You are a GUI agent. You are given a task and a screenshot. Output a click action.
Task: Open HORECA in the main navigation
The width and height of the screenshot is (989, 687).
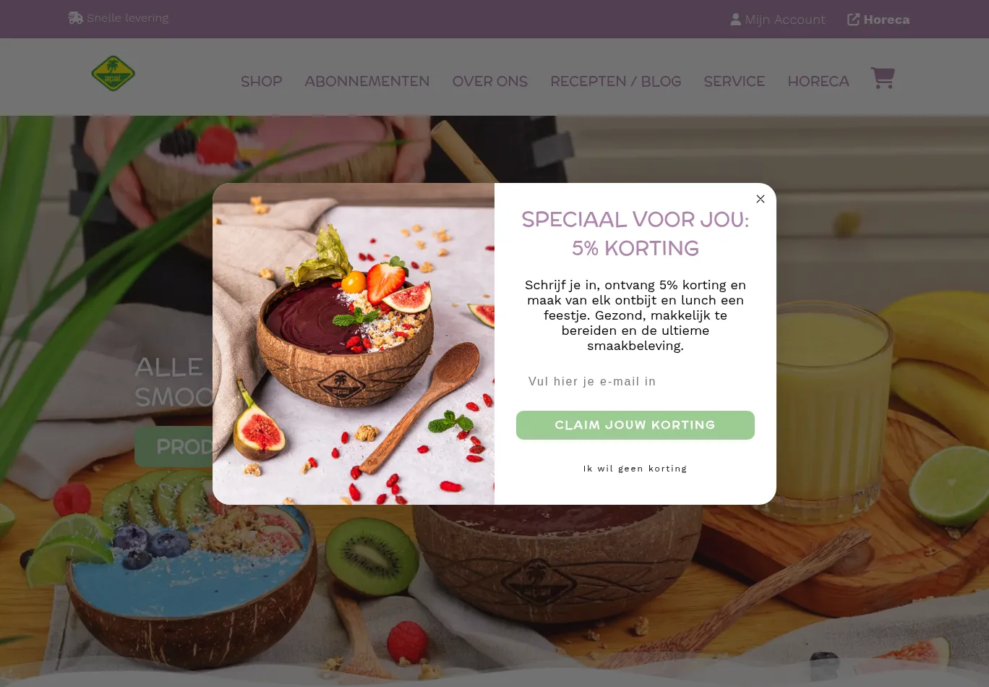click(818, 82)
